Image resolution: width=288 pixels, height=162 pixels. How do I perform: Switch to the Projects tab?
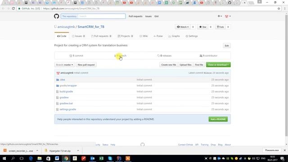126,36
